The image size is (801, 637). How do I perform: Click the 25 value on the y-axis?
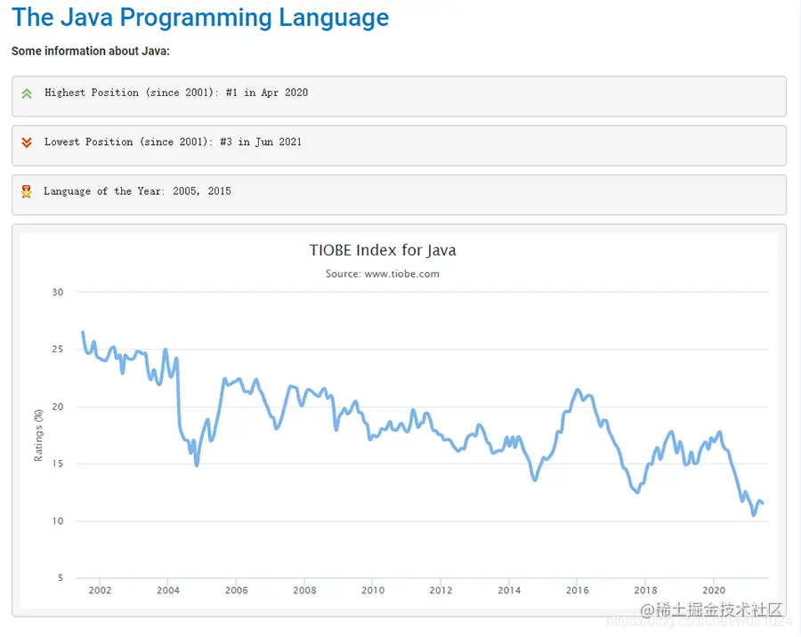[x=58, y=350]
